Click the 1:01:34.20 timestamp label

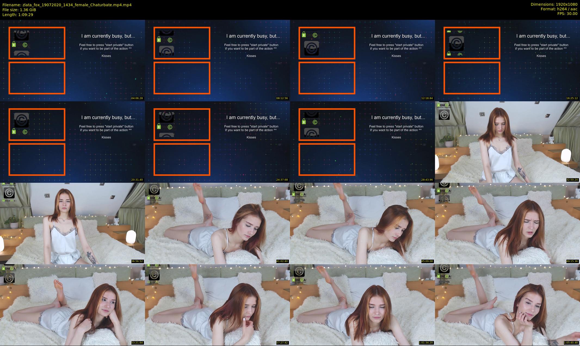click(x=426, y=343)
